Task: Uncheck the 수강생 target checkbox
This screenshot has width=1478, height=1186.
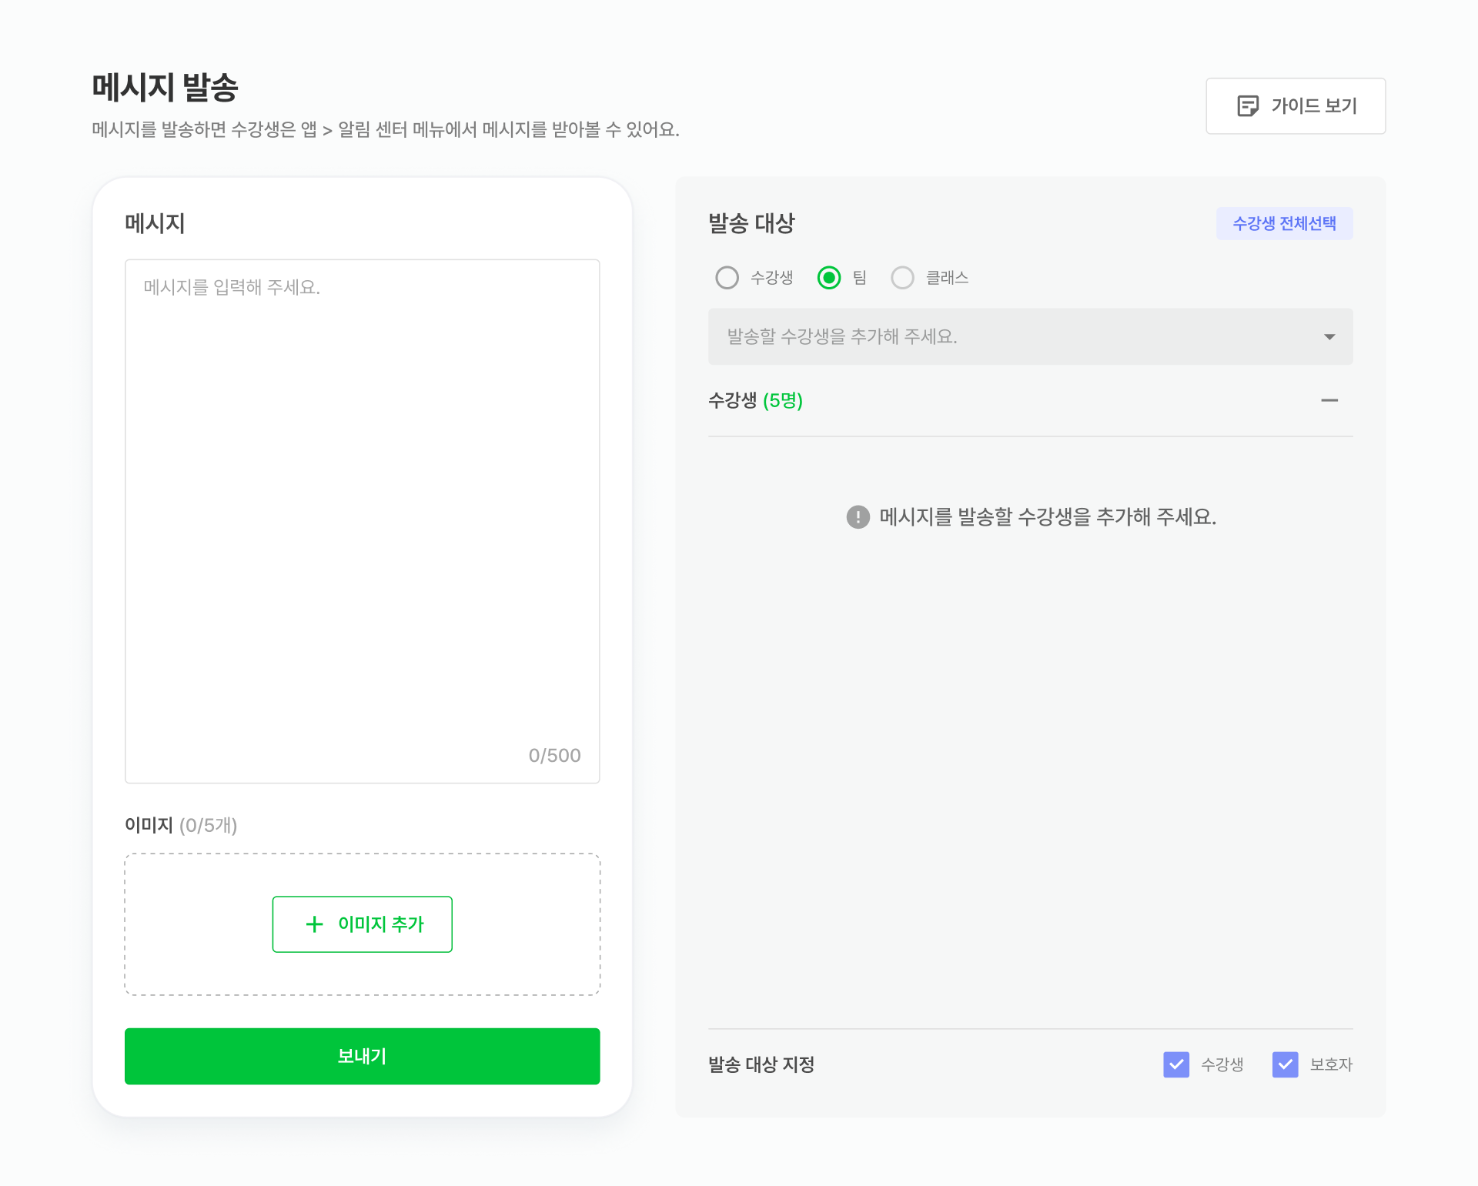Action: pos(1176,1064)
